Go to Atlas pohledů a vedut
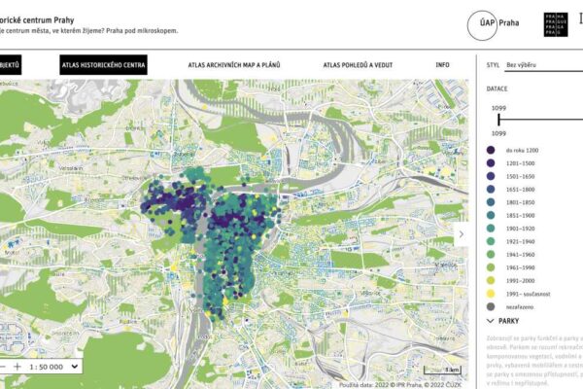 359,65
